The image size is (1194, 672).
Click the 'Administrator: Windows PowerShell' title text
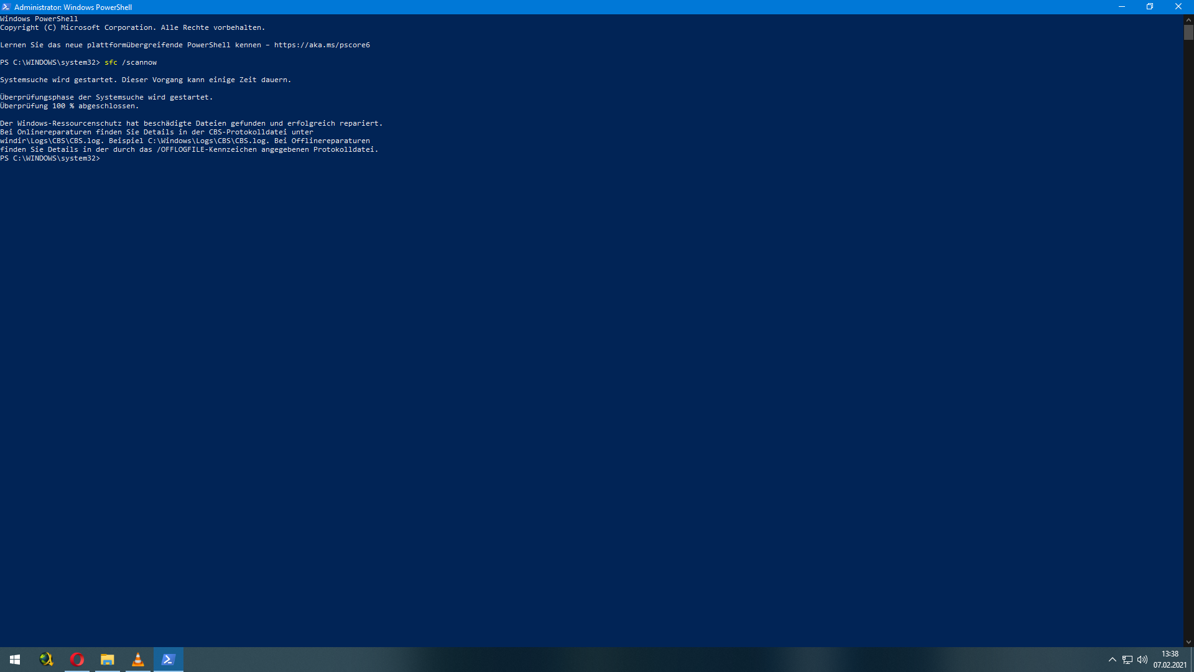click(73, 7)
